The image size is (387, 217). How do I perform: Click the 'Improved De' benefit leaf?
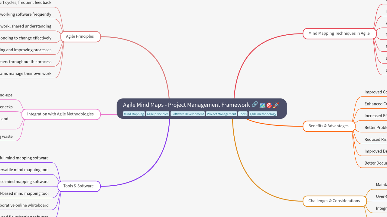376,151
